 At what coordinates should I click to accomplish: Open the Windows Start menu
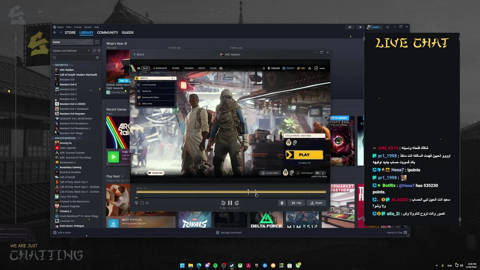pos(182,265)
